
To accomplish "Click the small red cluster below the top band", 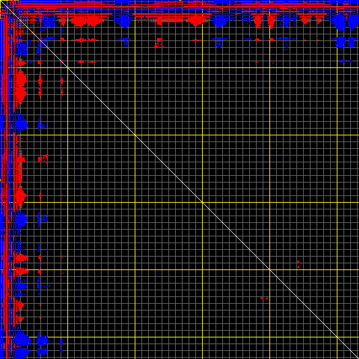I will pyautogui.click(x=158, y=42).
